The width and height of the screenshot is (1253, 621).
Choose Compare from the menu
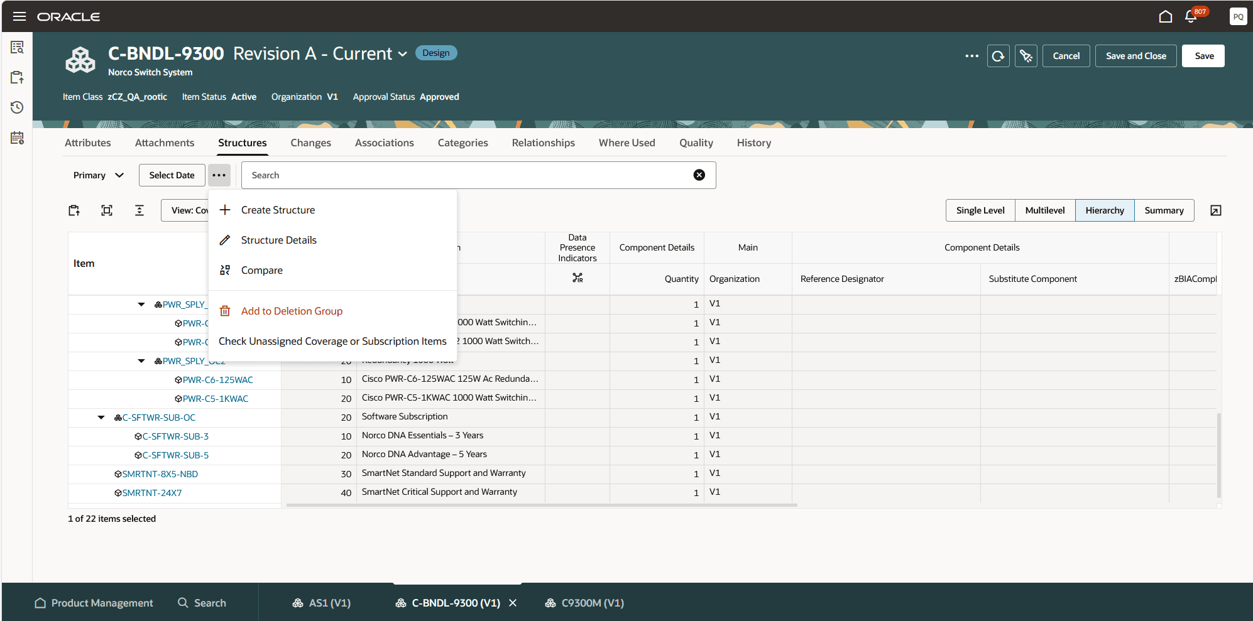pyautogui.click(x=332, y=270)
